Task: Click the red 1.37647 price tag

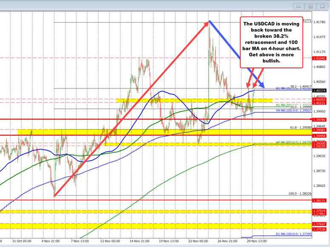Action: tap(319, 224)
